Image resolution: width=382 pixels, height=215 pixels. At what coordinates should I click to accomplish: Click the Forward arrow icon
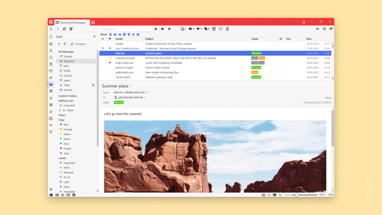(169, 29)
